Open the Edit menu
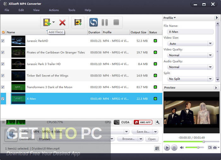This screenshot has height=160, width=221. [21, 10]
